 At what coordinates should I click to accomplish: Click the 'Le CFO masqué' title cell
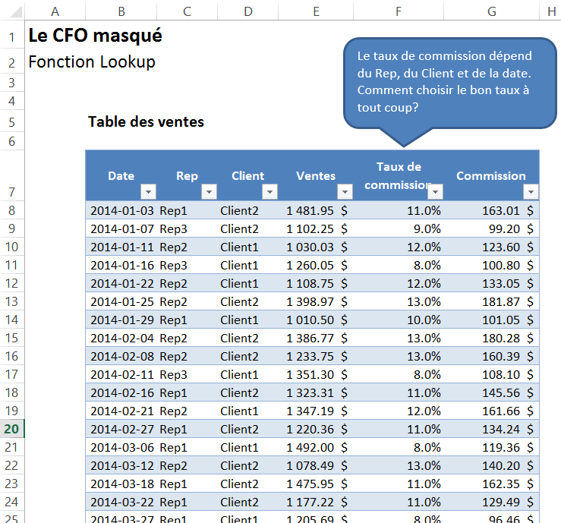(95, 36)
